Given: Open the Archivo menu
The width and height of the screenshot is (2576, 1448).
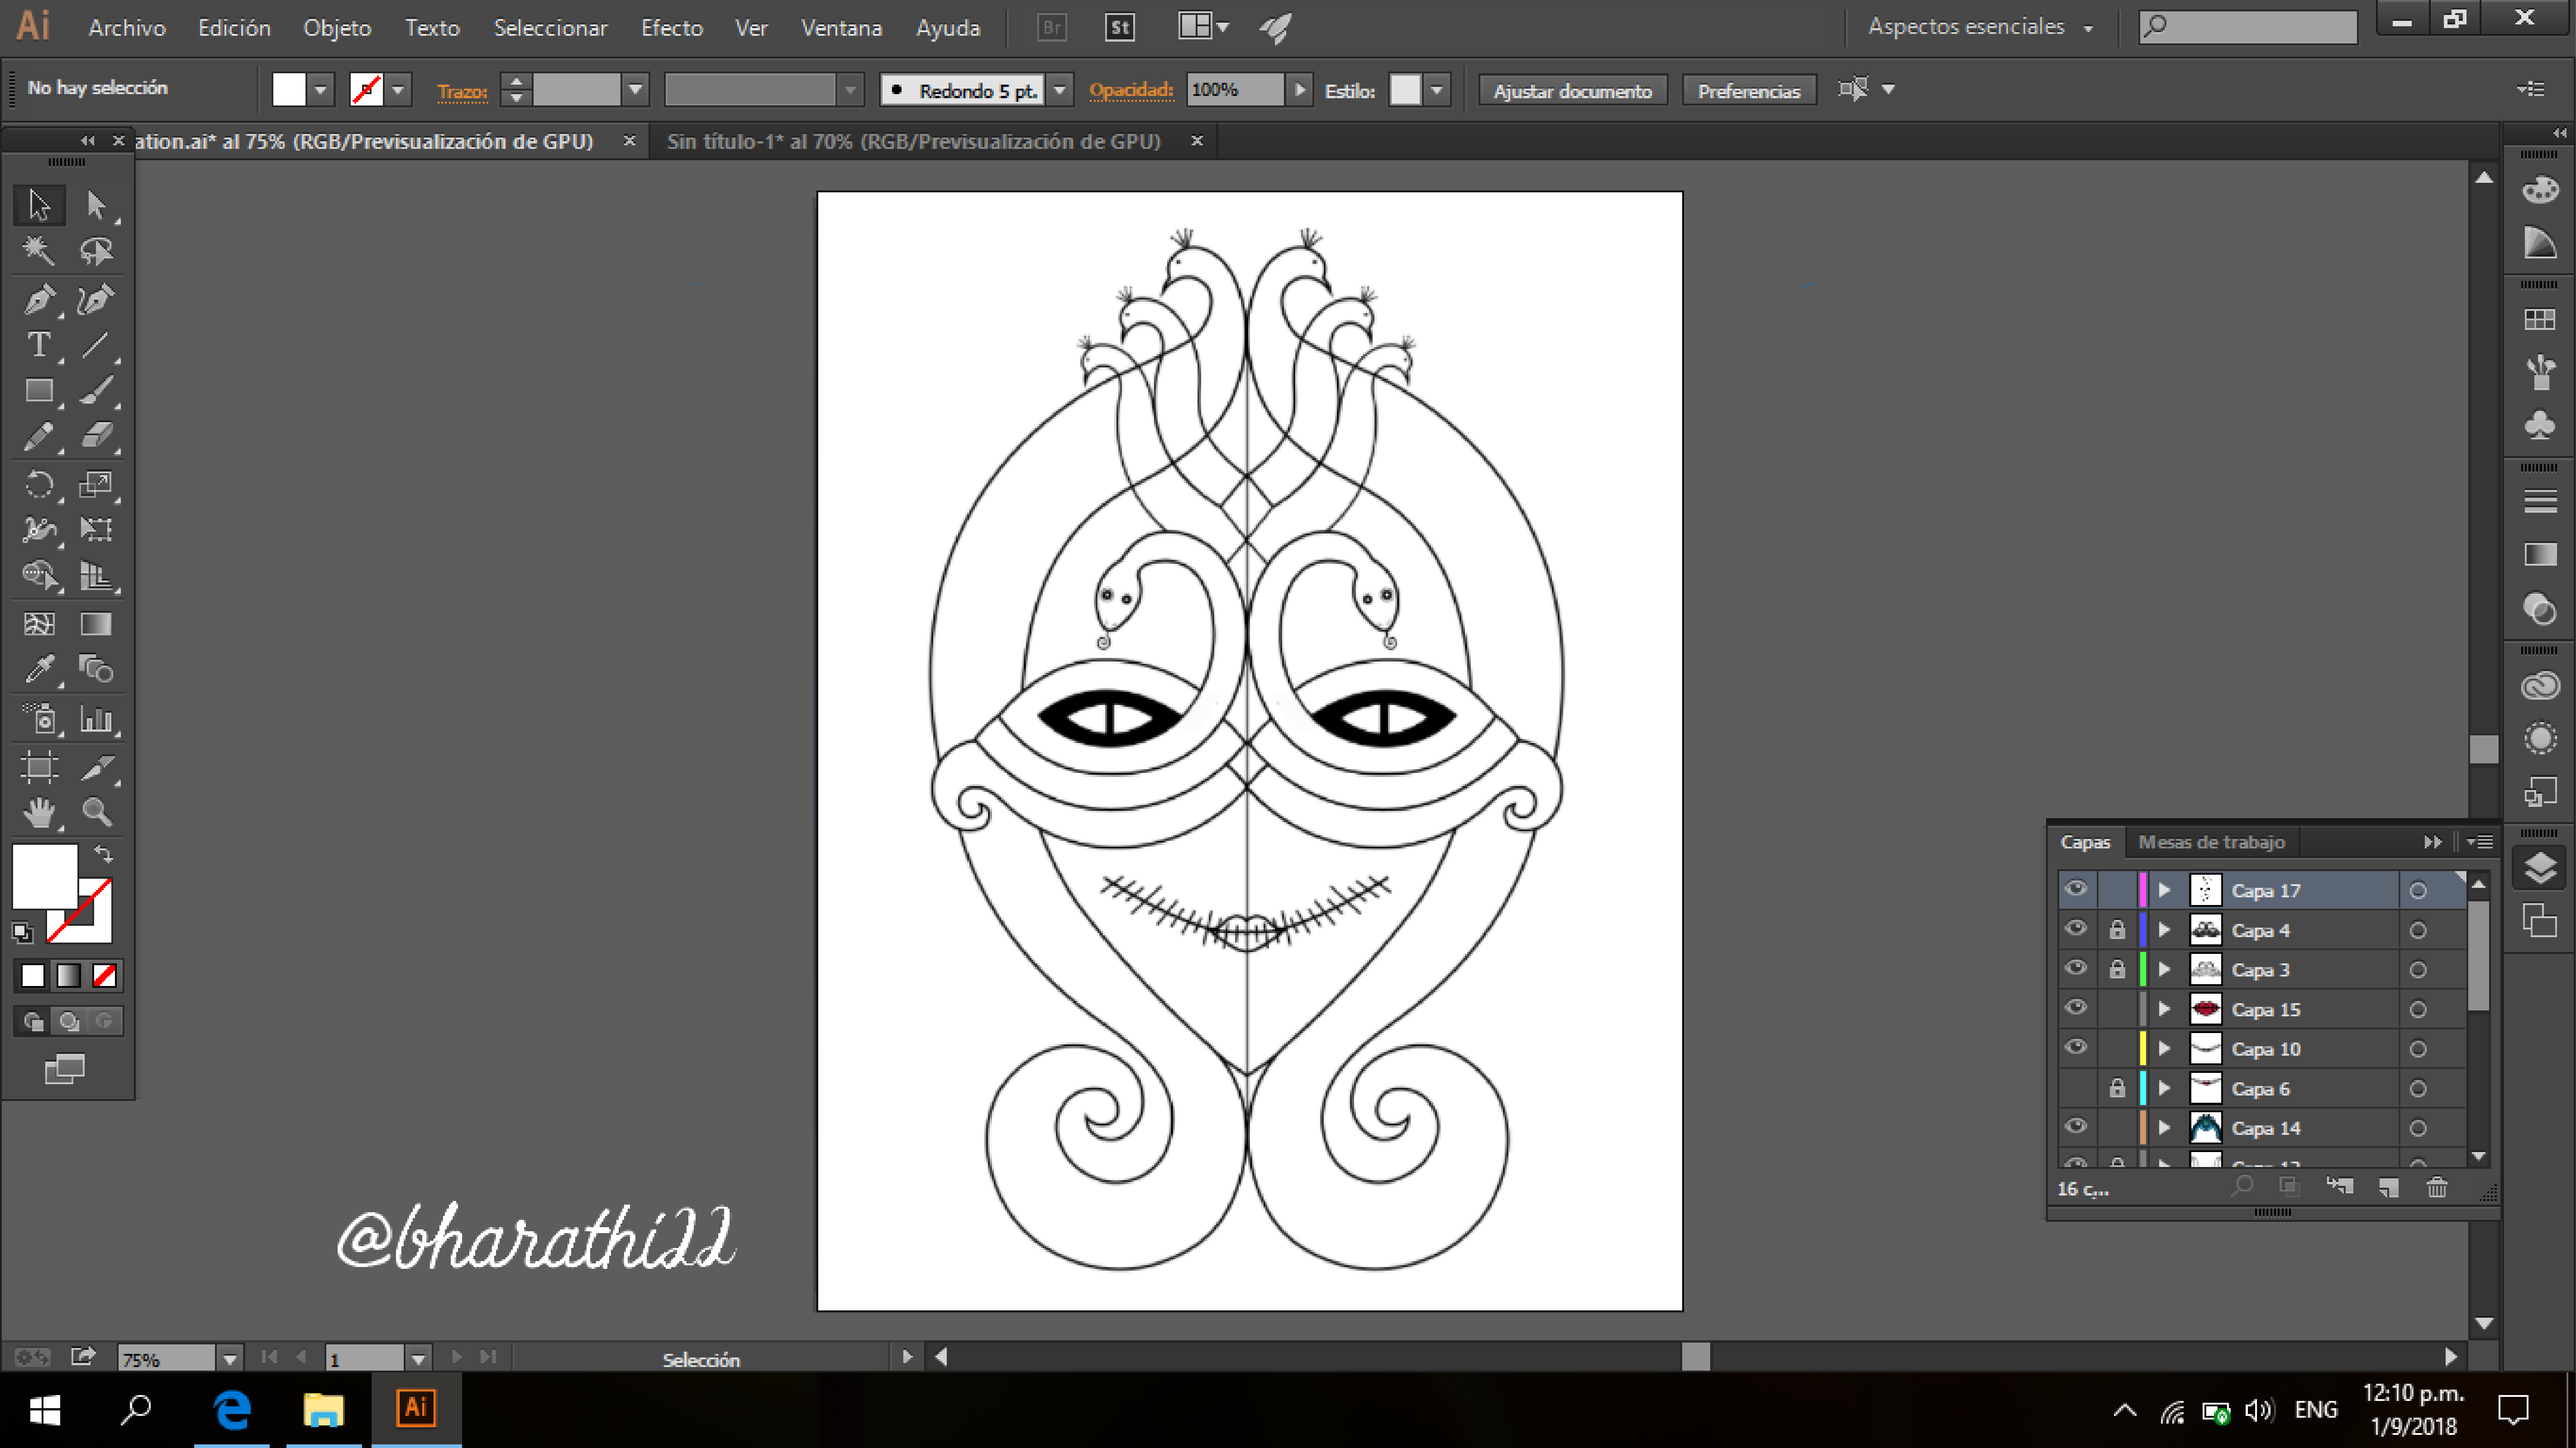Looking at the screenshot, I should [127, 28].
